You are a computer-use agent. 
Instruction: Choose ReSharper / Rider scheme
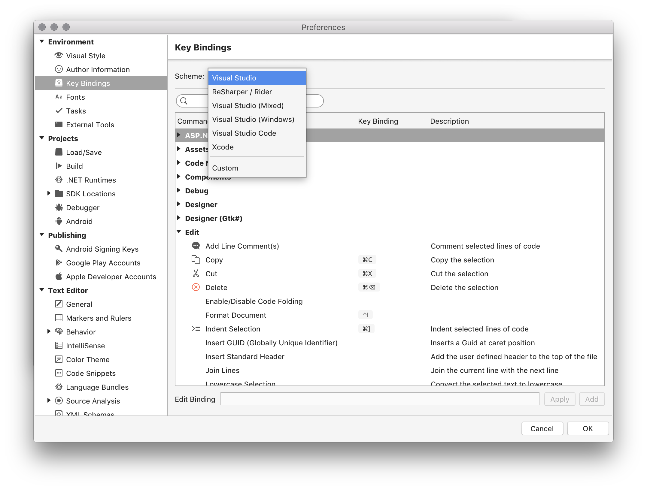[257, 92]
